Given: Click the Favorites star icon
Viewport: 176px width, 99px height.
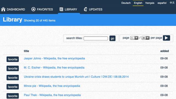Looking at the screenshot, I should pos(33,9).
